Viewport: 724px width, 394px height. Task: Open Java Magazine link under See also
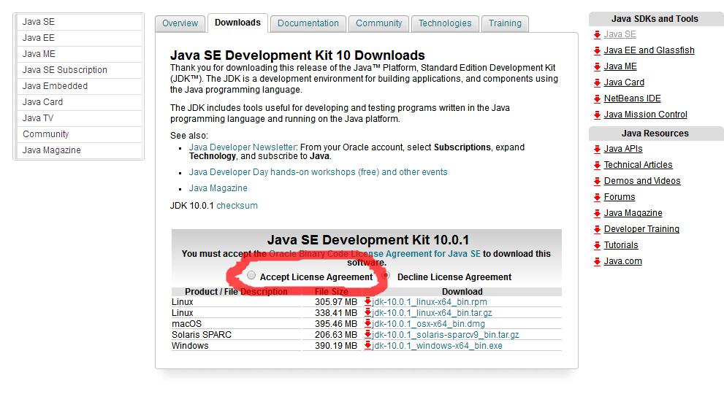218,188
